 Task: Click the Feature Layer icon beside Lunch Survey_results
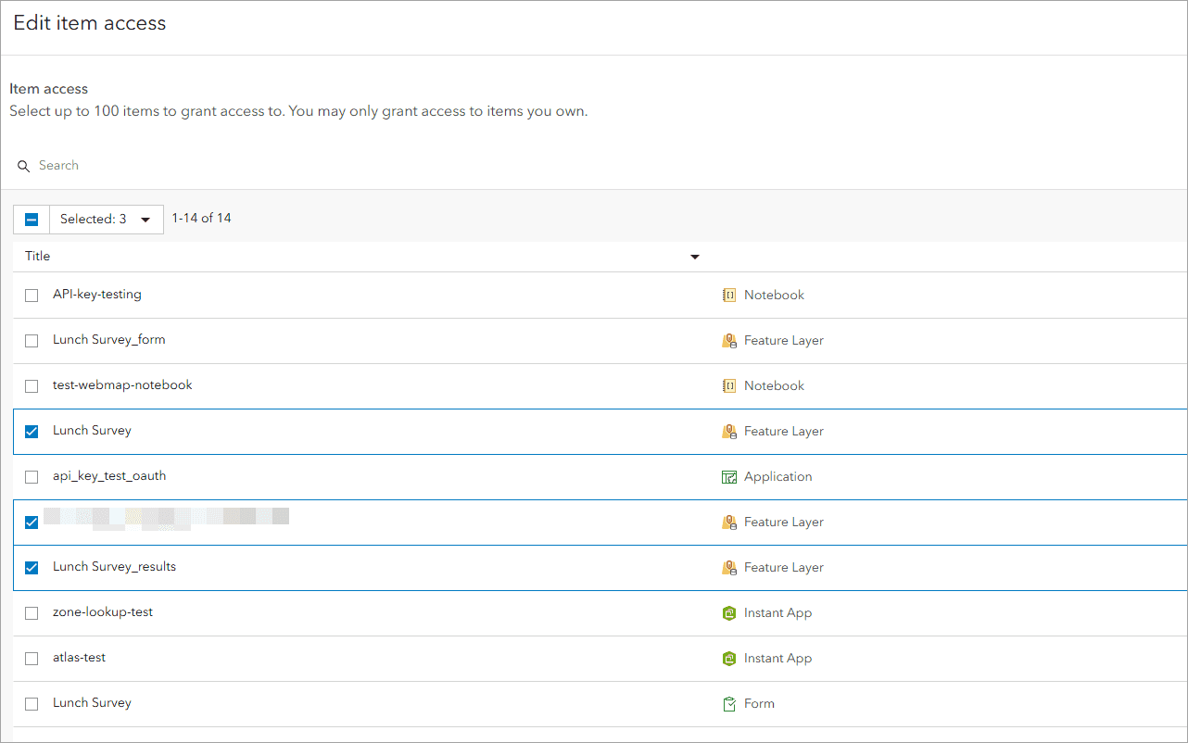[x=730, y=567]
